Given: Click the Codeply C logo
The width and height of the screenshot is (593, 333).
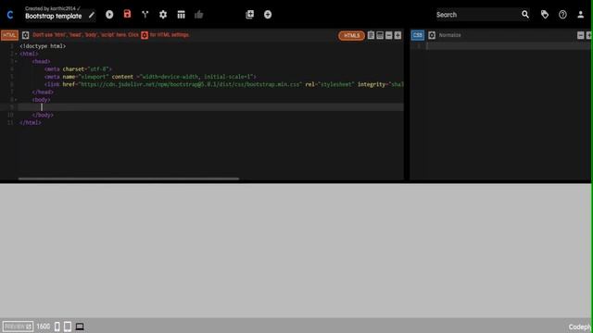Looking at the screenshot, I should 10,15.
